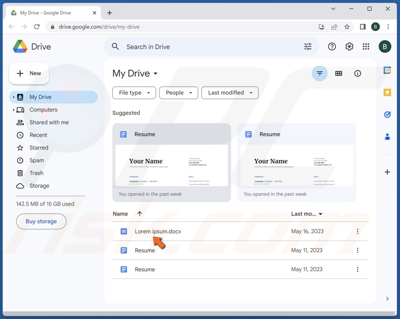This screenshot has width=400, height=319.
Task: Open the Google apps grid
Action: (x=366, y=47)
